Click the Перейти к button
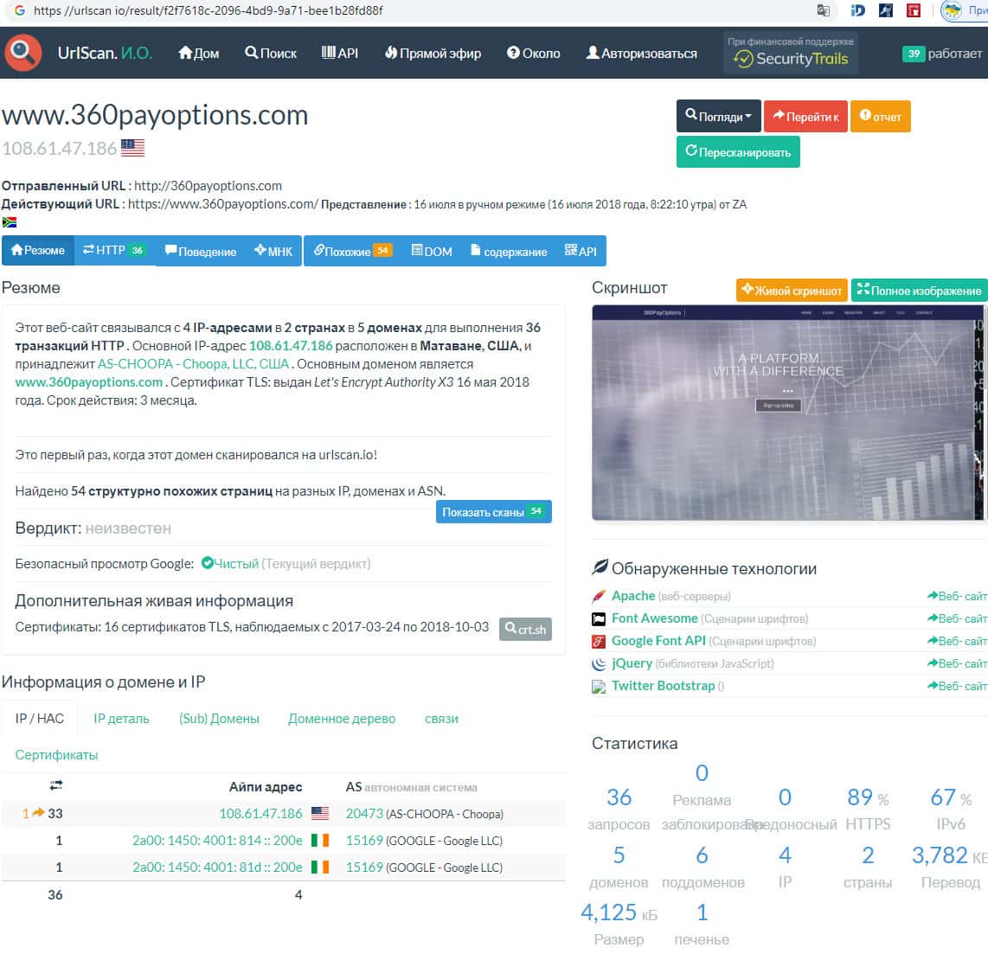Image resolution: width=988 pixels, height=954 pixels. point(805,116)
